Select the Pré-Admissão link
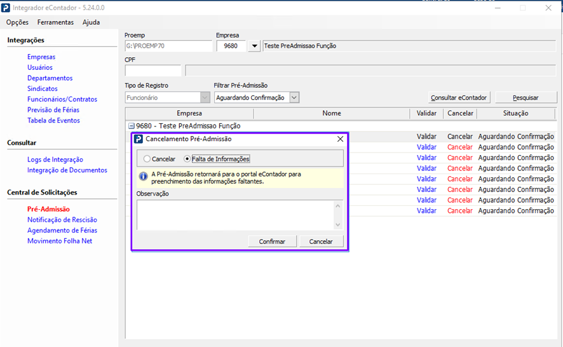The image size is (563, 347). pyautogui.click(x=48, y=209)
